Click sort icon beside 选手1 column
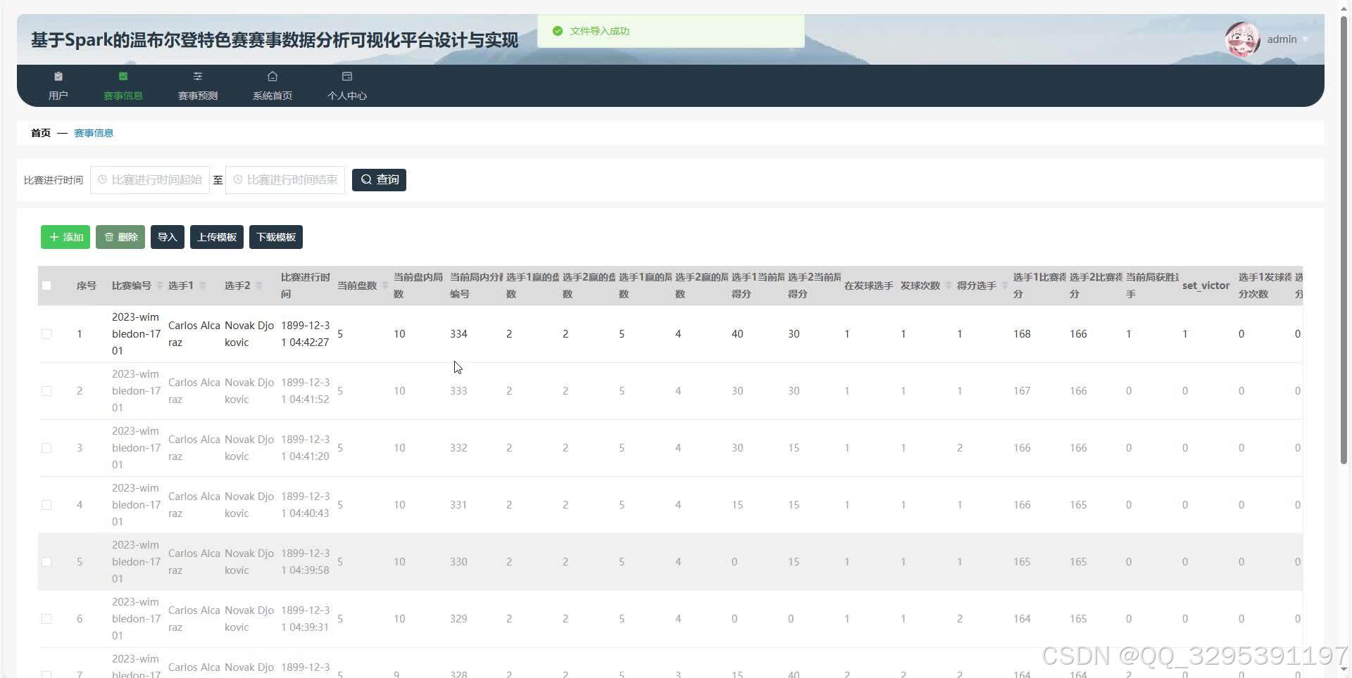This screenshot has height=678, width=1352. [x=203, y=286]
